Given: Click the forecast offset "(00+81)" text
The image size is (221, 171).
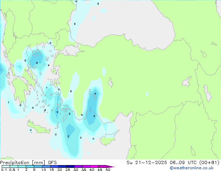Looking at the screenshot, I should tap(209, 163).
